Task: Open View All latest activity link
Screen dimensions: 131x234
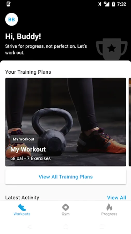Action: (117, 198)
